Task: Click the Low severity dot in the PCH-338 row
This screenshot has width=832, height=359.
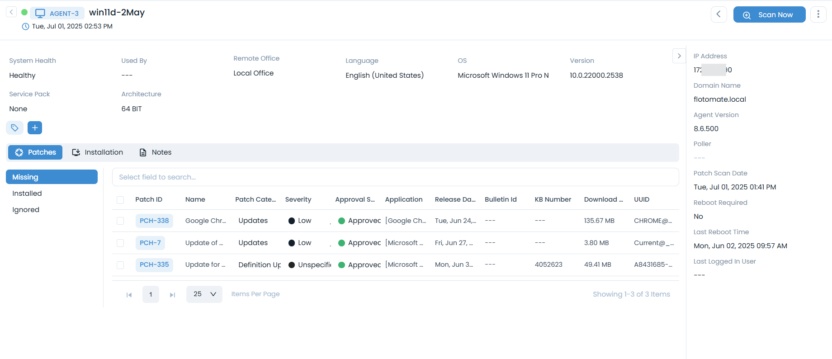Action: click(x=292, y=221)
